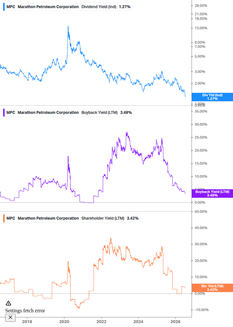The height and width of the screenshot is (327, 233).
Task: Click the 2.00% dividend axis label
Action: pos(200,83)
